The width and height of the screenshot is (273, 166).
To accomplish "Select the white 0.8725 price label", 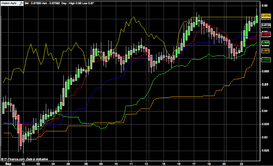I will [266, 25].
